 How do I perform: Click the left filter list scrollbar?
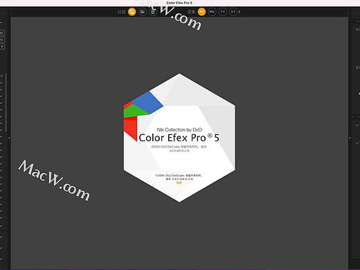[x=6, y=102]
